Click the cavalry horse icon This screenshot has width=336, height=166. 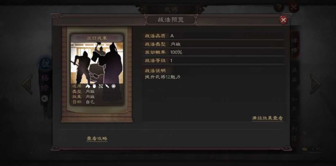click(x=87, y=86)
